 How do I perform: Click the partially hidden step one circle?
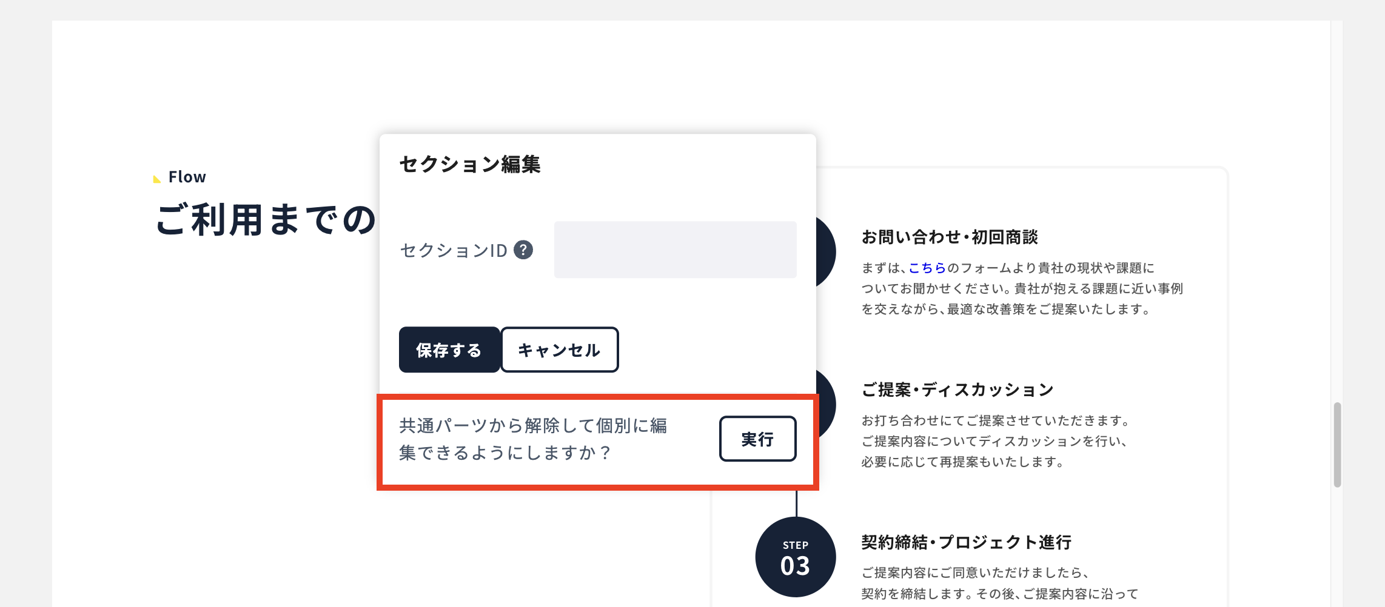point(826,252)
